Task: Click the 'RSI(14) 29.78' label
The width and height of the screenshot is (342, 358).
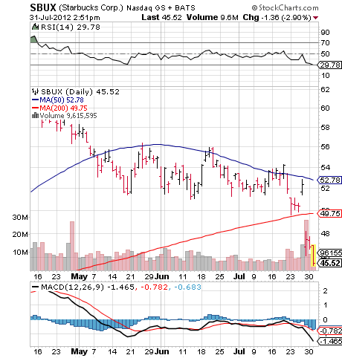Action: [x=71, y=27]
